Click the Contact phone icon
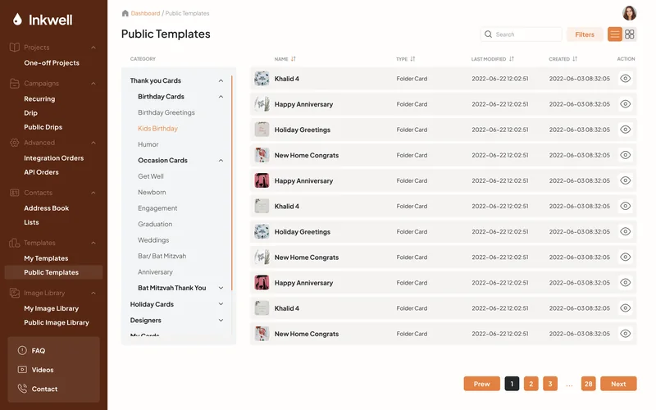 [22, 389]
